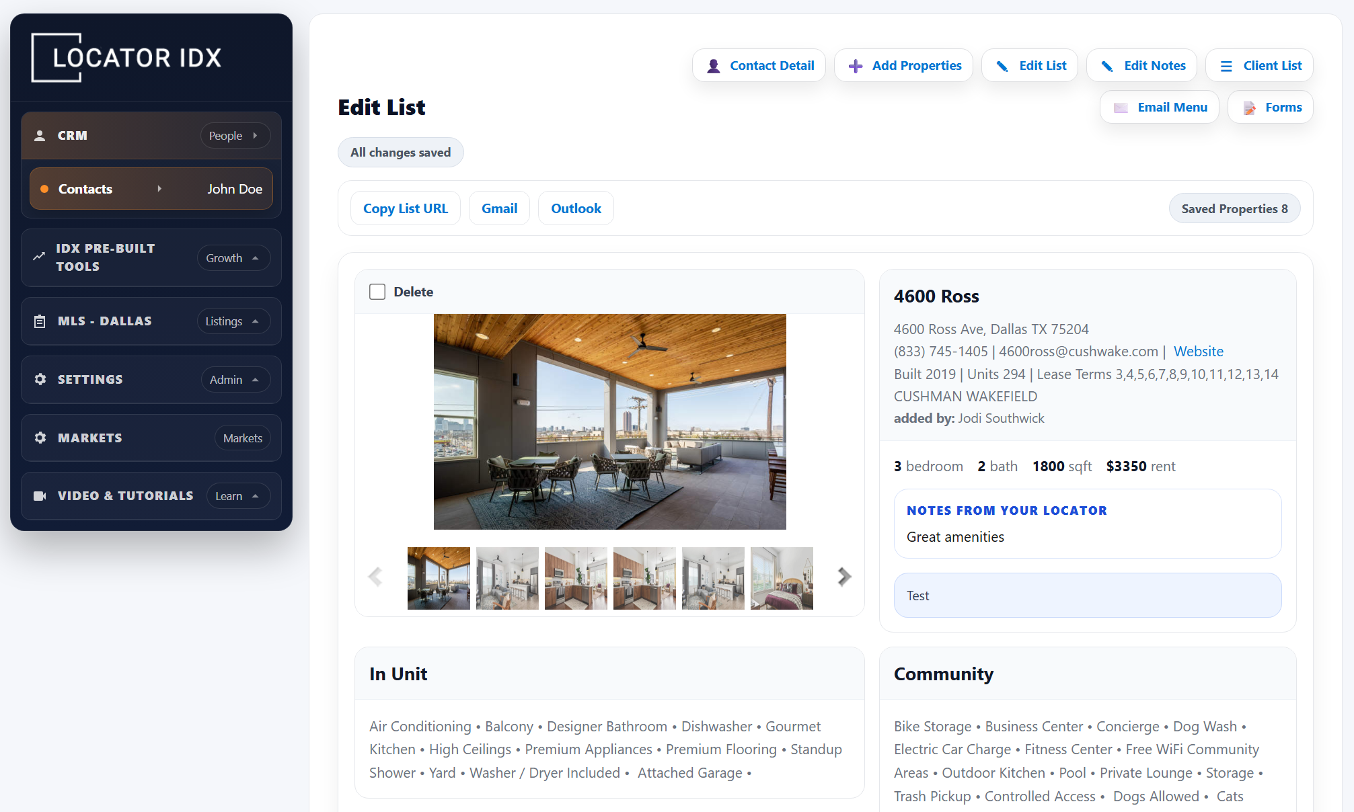Screen dimensions: 1354x812
Task: Open the Admin dropdown in Settings
Action: click(x=235, y=380)
